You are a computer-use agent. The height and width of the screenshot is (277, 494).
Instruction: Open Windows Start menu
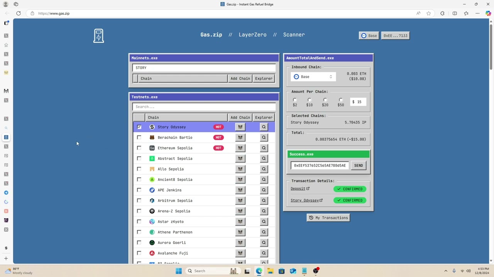pyautogui.click(x=179, y=271)
